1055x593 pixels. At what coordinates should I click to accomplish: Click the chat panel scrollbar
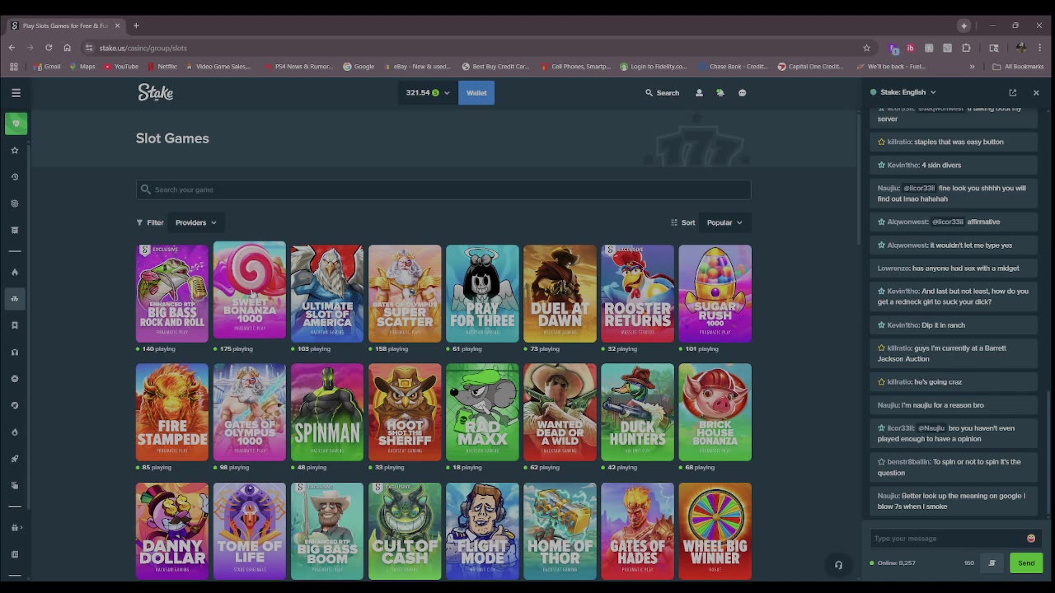click(x=1049, y=451)
